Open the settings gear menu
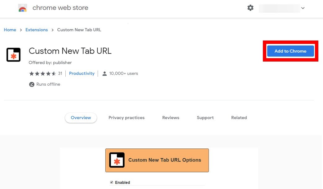Viewport: 323px width, 189px height. [x=250, y=8]
